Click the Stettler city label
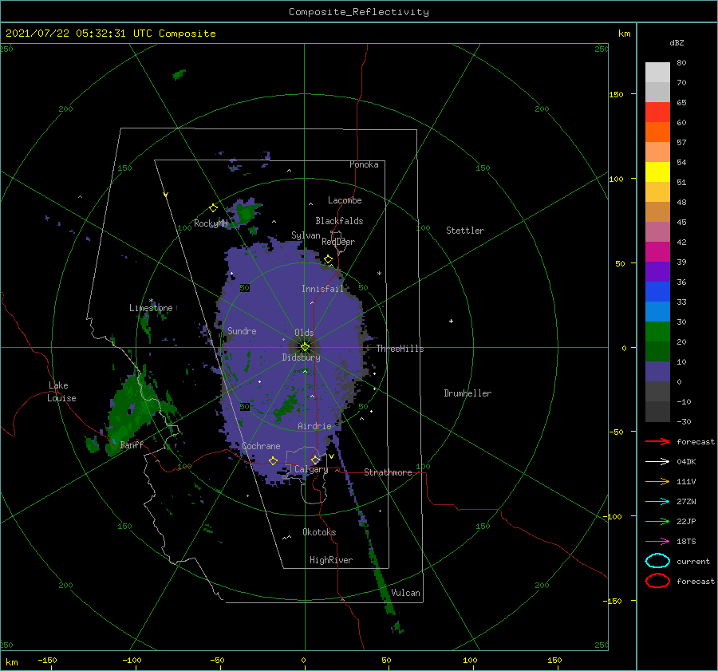 click(x=465, y=231)
